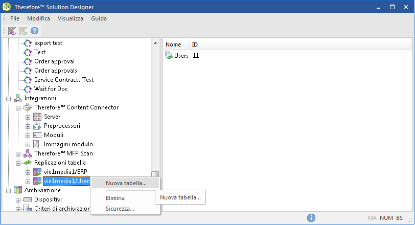Click the workflow icon beside export test
Screen dimensions: 415x225
pyautogui.click(x=28, y=43)
